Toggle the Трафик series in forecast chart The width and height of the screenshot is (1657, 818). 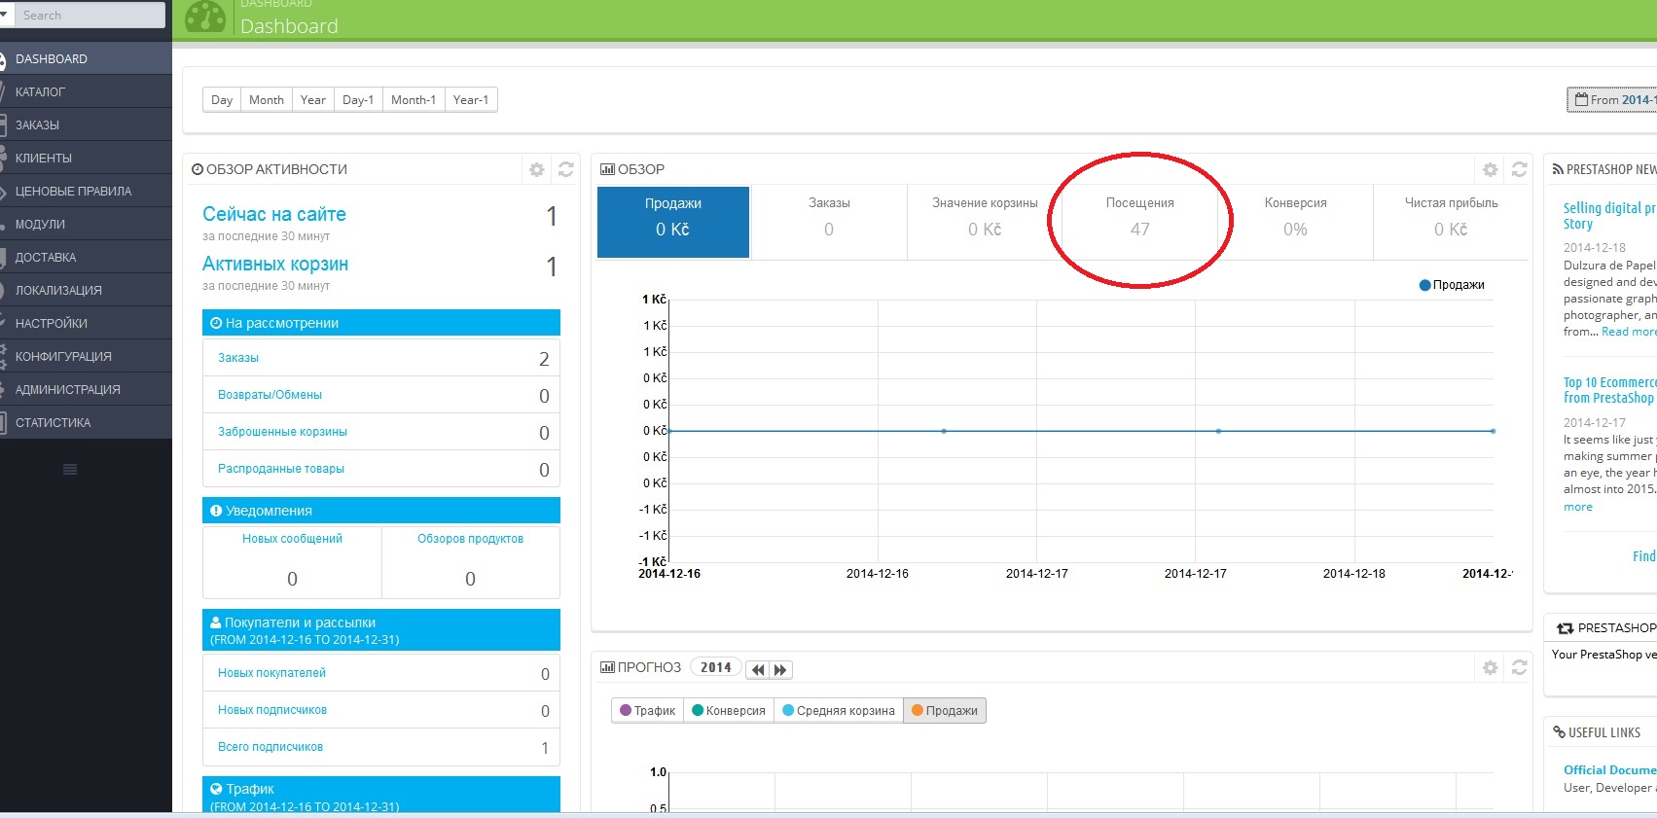coord(648,711)
